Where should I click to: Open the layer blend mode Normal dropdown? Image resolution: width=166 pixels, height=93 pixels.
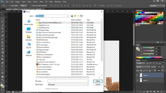pyautogui.click(x=143, y=67)
